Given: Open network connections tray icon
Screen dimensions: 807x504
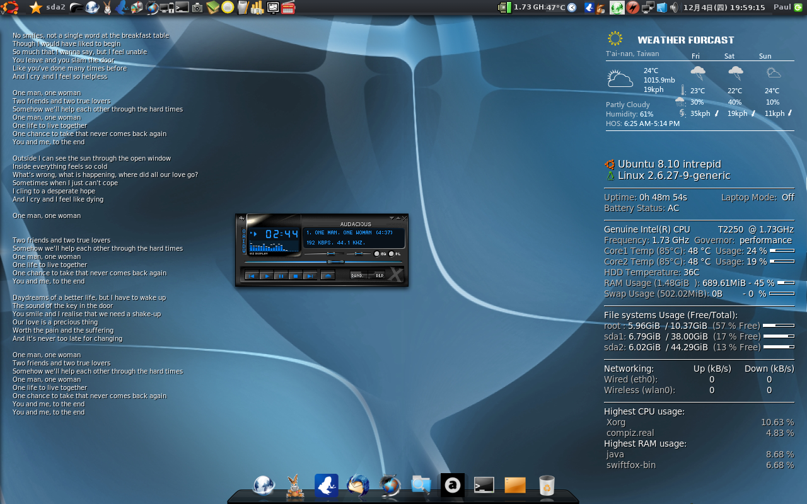Looking at the screenshot, I should point(647,8).
